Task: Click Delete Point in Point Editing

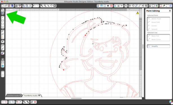Action: [158, 19]
